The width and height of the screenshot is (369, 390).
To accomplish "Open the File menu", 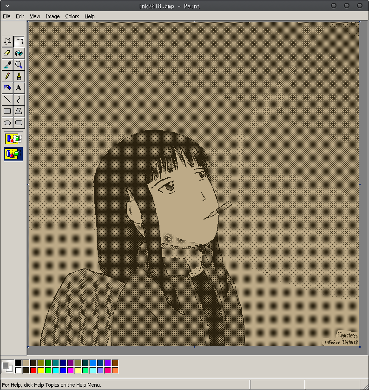I will tap(7, 16).
